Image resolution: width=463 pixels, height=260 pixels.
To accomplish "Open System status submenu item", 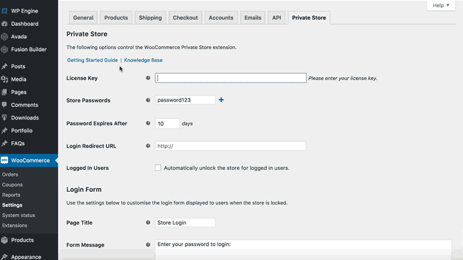I will click(19, 215).
